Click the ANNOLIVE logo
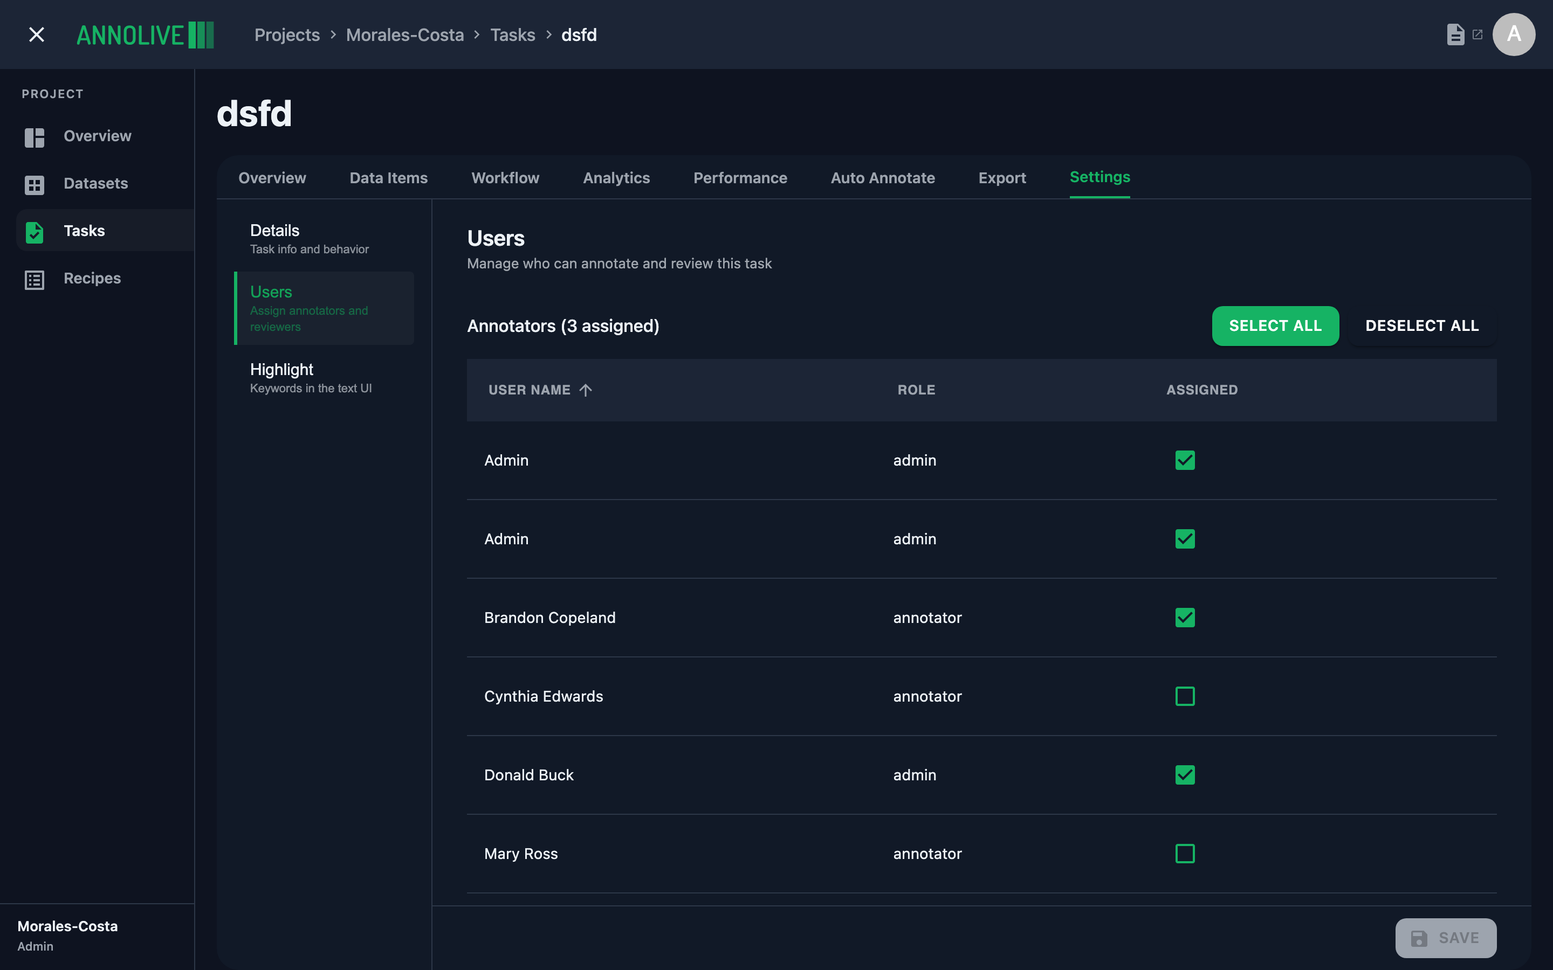The height and width of the screenshot is (970, 1553). [x=145, y=34]
